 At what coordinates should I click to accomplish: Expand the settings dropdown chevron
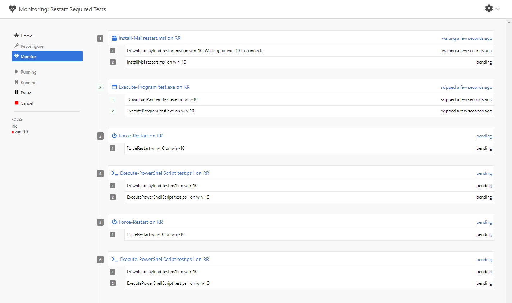point(498,9)
